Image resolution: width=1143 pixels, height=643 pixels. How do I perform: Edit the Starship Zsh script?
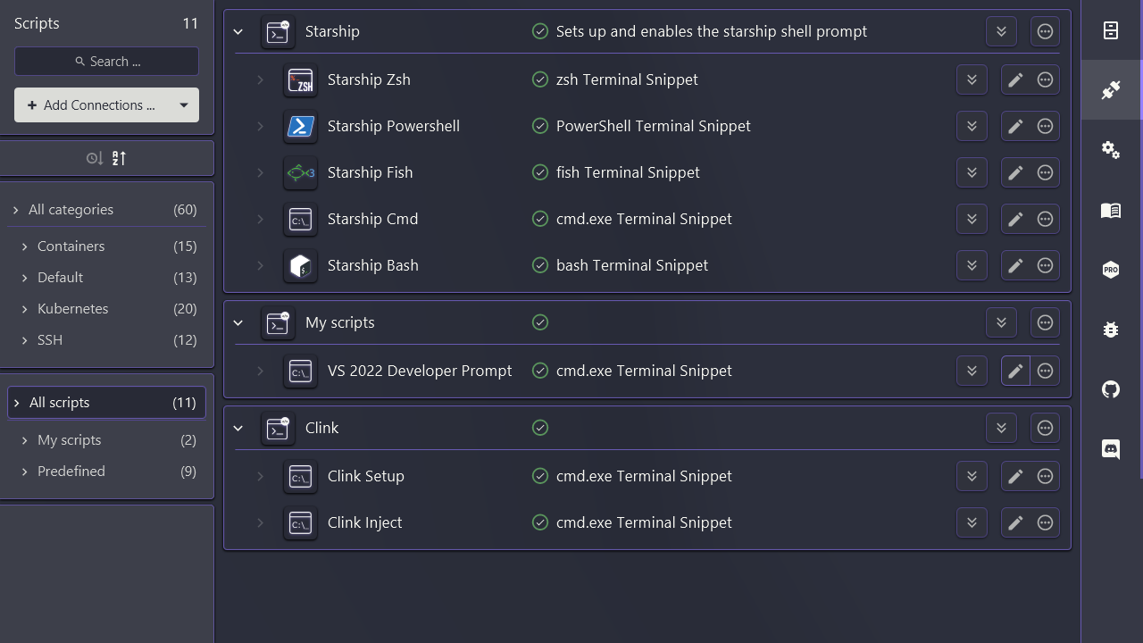(x=1015, y=79)
